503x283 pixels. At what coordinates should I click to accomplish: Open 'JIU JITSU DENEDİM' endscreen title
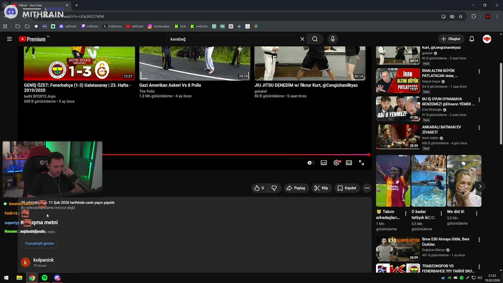306,85
